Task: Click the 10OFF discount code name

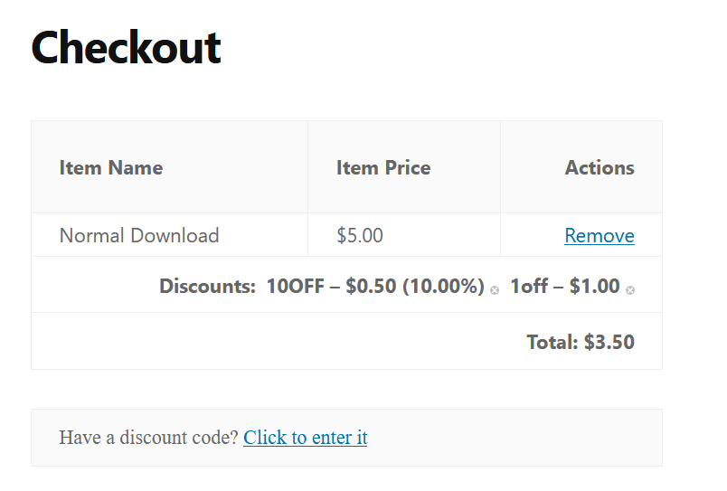Action: coord(295,287)
